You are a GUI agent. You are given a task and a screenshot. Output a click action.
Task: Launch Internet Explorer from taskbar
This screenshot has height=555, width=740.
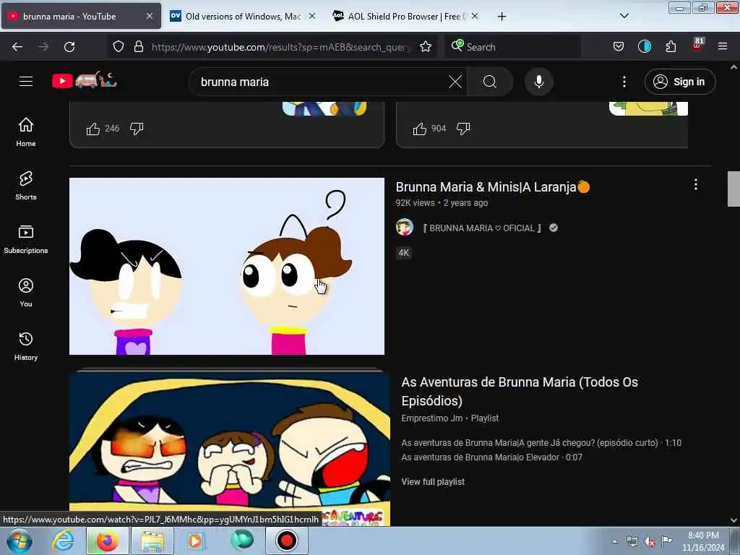(x=63, y=541)
